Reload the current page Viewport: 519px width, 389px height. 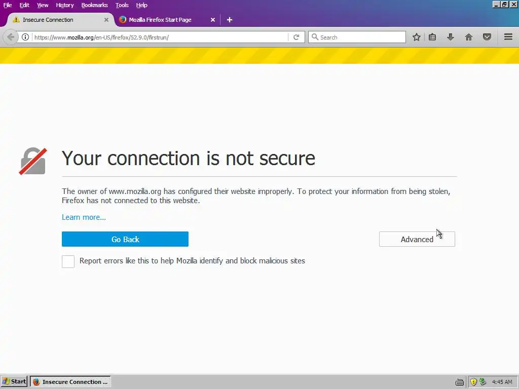coord(296,37)
